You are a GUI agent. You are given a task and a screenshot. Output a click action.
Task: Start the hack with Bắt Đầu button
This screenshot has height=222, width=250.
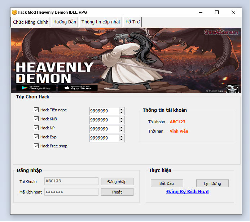point(167,183)
